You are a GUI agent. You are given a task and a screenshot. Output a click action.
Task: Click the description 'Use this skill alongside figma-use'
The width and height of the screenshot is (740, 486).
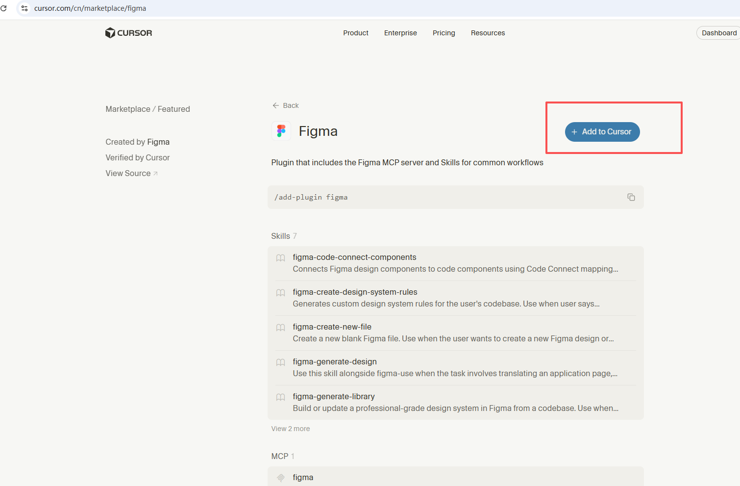coord(455,373)
